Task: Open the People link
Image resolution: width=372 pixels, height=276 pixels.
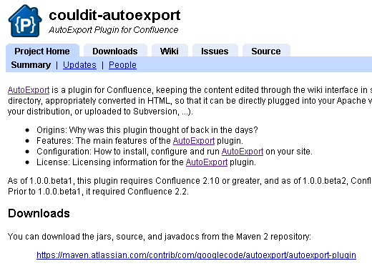Action: (122, 65)
